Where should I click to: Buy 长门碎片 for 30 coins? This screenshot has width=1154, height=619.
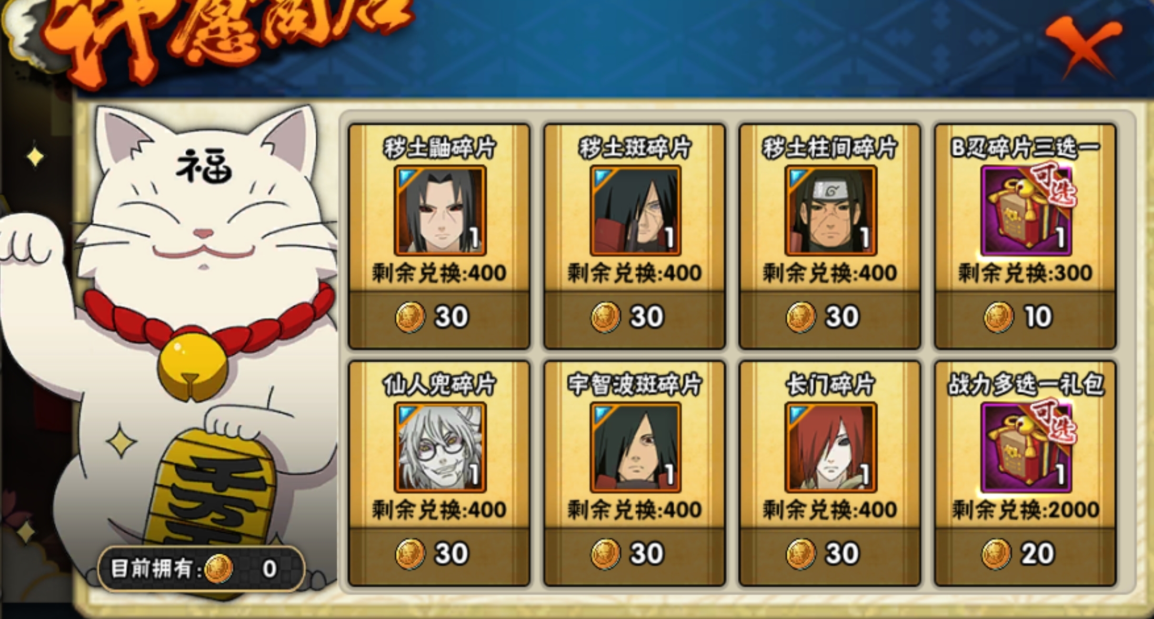click(830, 555)
